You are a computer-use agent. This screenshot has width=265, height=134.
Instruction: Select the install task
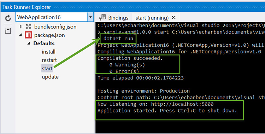pyautogui.click(x=48, y=52)
